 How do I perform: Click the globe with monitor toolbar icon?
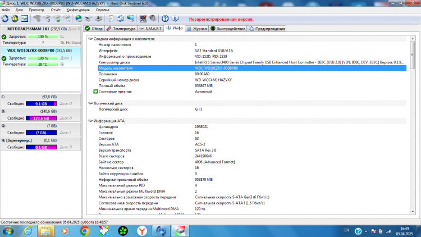(x=131, y=19)
